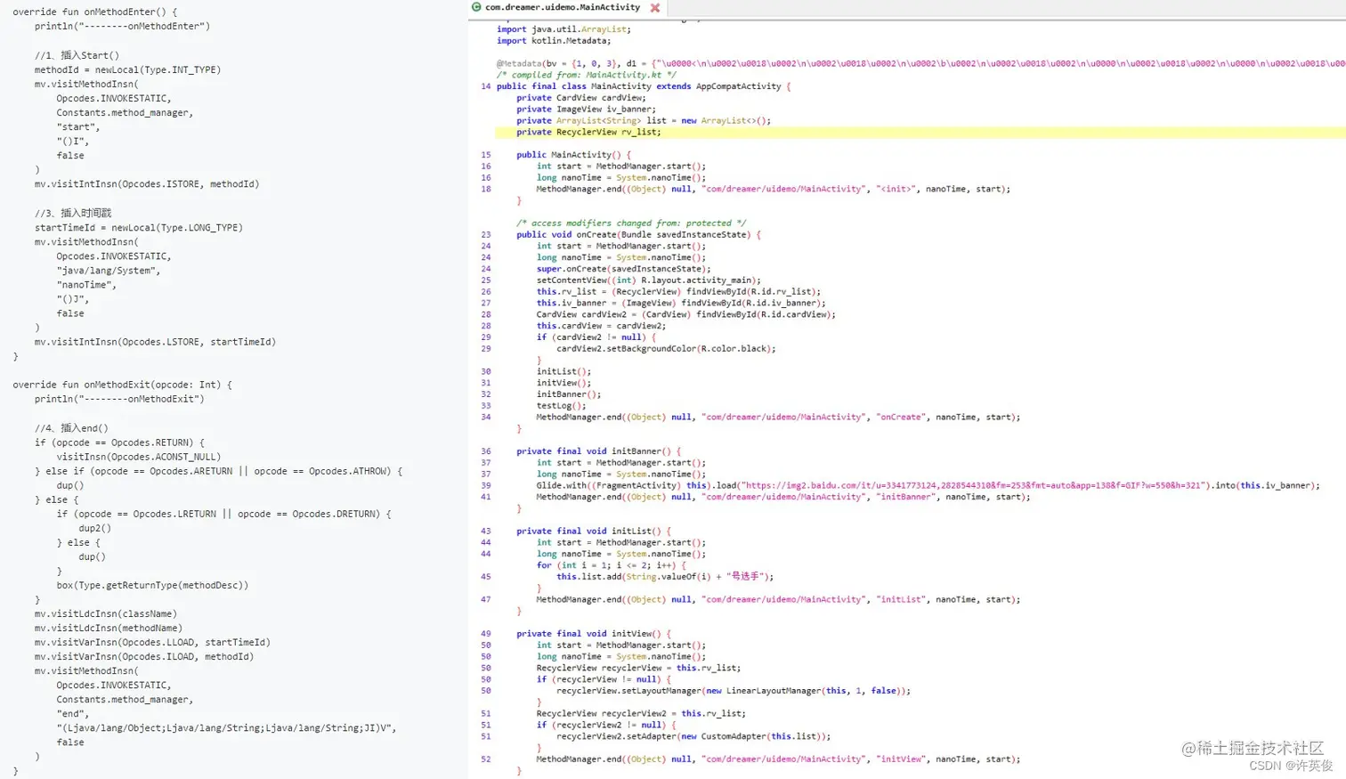
Task: Click the MethodManager.end line with "<init>"
Action: 774,189
